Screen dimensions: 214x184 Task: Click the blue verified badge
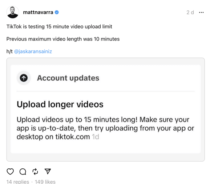(x=57, y=12)
